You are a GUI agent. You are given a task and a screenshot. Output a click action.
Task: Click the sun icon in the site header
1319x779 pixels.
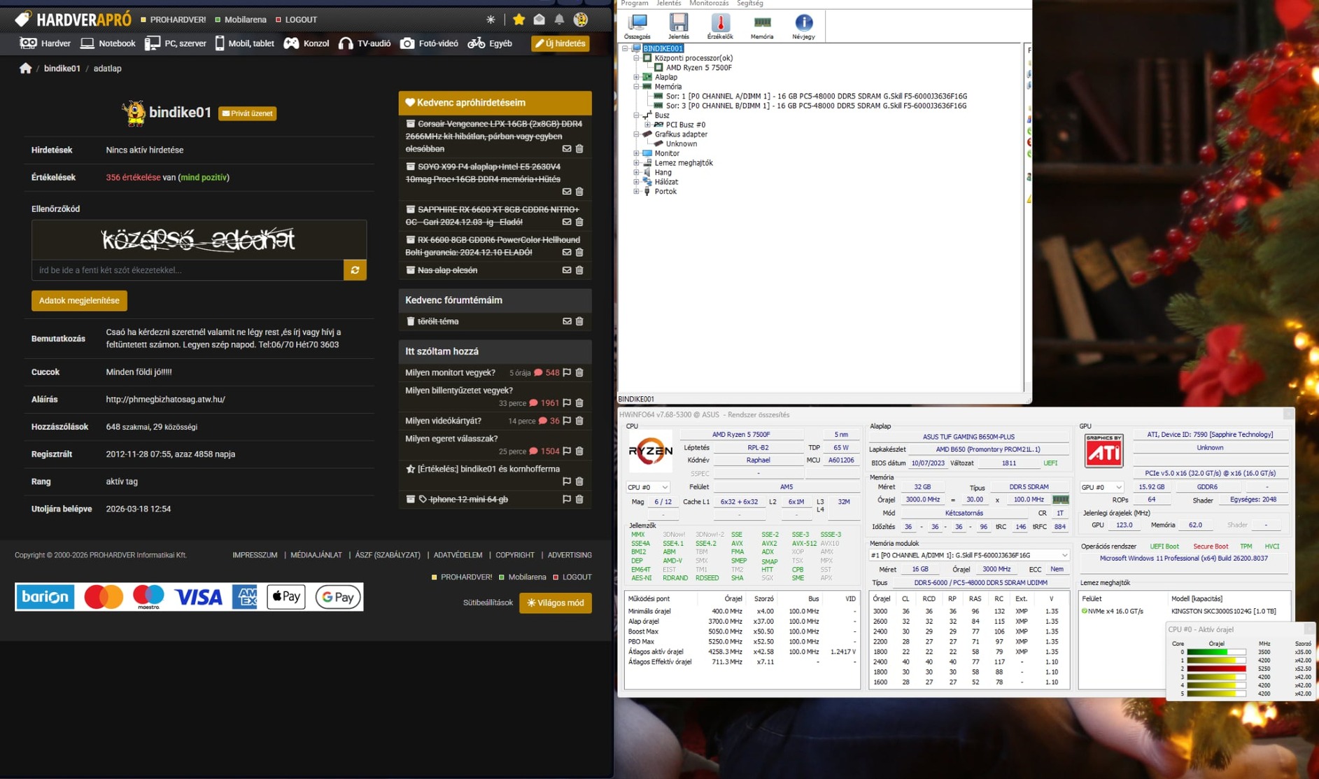point(491,20)
